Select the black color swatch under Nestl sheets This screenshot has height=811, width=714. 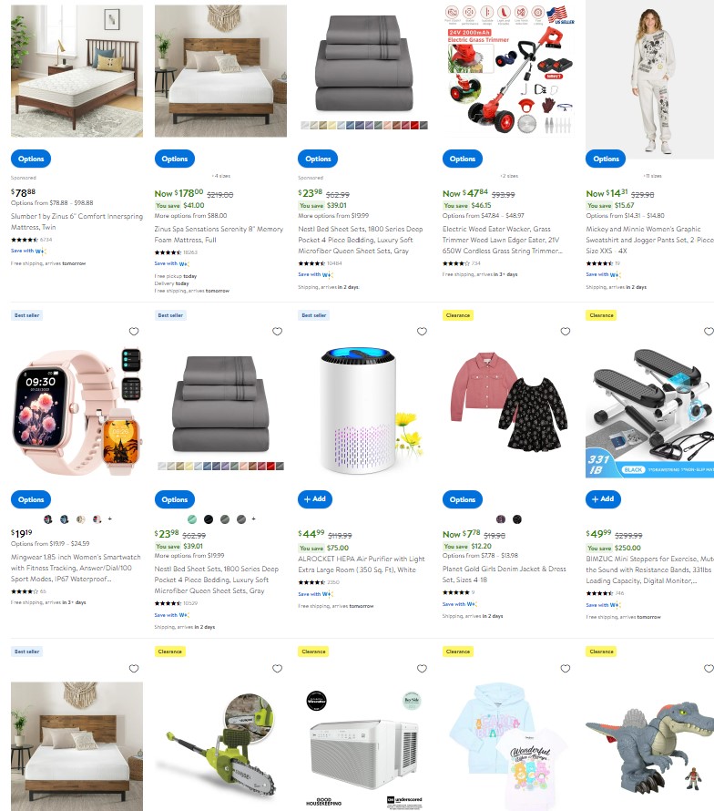pyautogui.click(x=209, y=519)
